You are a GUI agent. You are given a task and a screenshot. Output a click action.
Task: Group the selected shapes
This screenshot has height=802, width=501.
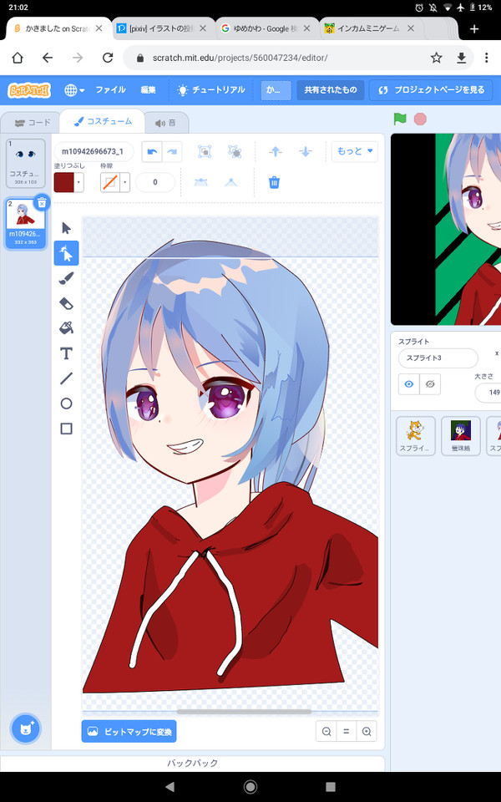pos(205,151)
